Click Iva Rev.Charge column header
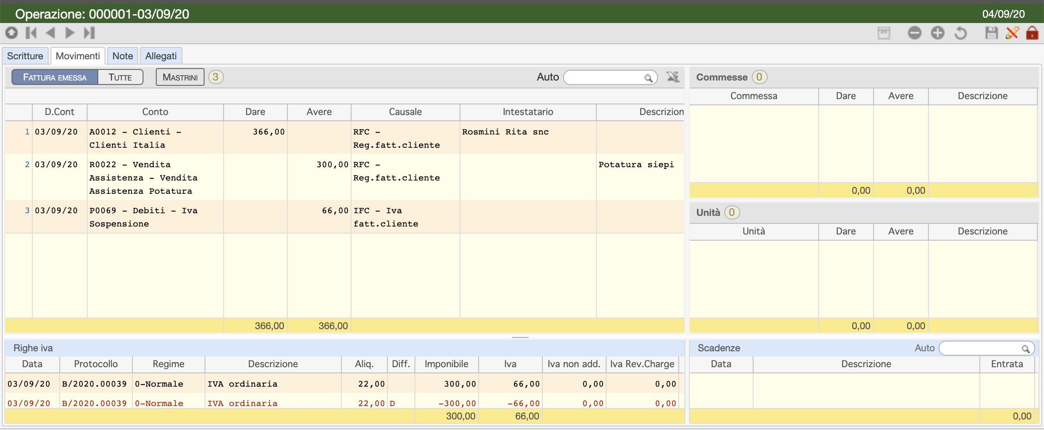 click(642, 364)
